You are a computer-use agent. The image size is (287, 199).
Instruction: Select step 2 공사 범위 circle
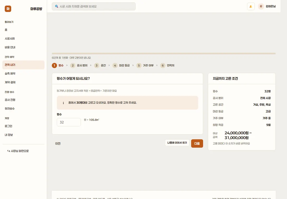pos(73,65)
